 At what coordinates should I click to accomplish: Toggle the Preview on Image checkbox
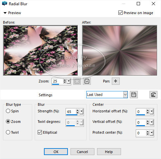coord(120,13)
